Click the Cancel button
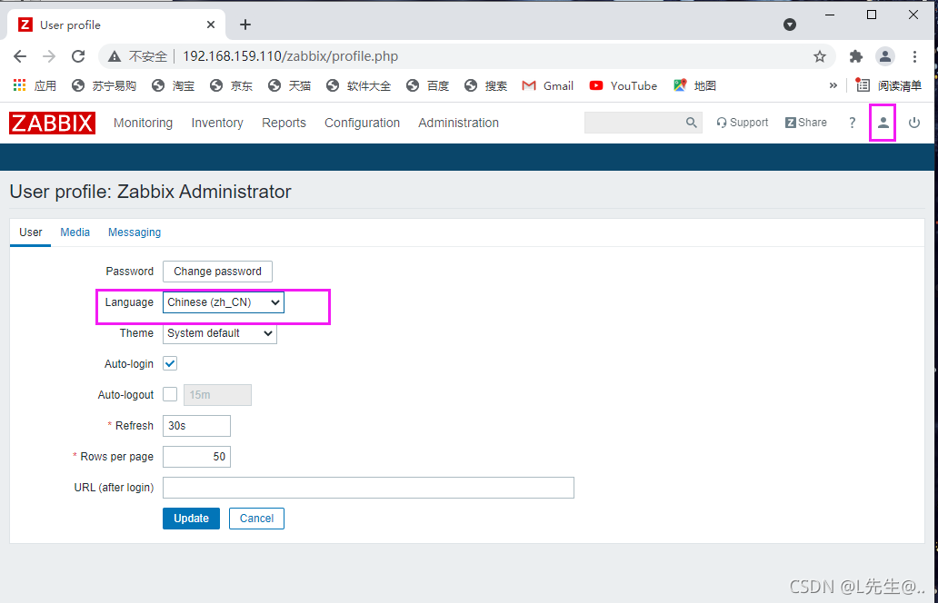 tap(256, 519)
